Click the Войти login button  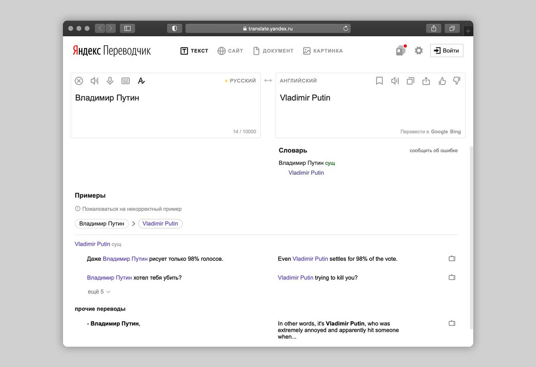446,50
